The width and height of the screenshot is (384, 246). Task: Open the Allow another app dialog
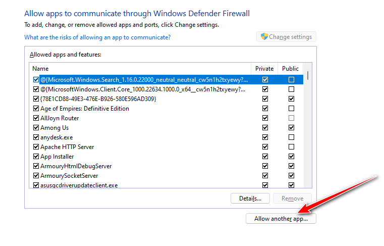[x=281, y=219]
